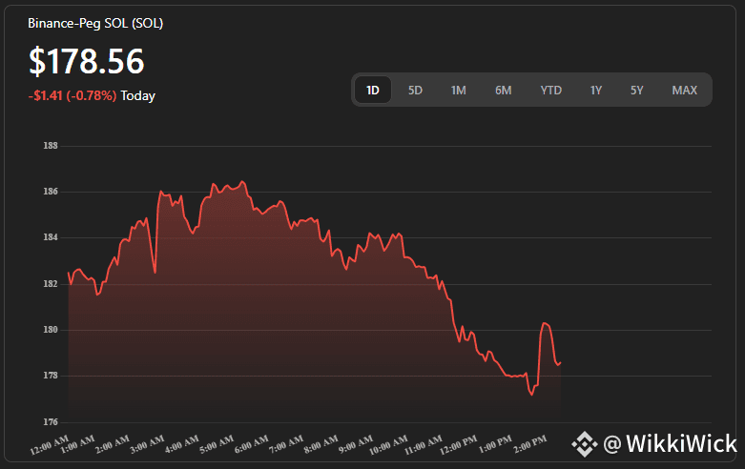Click the 6:00 AM x-axis label

[x=251, y=444]
